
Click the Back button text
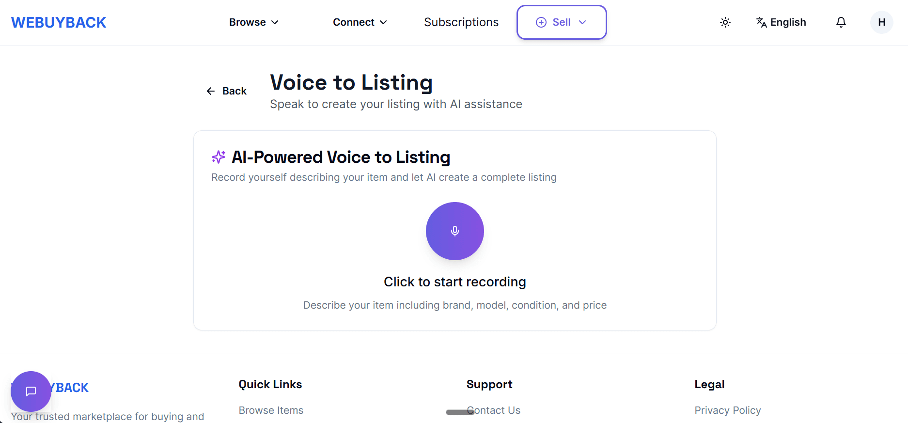pyautogui.click(x=235, y=91)
